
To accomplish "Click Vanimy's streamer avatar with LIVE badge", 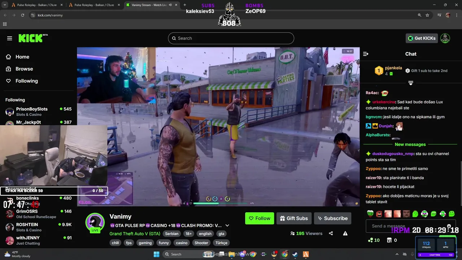I will (95, 223).
